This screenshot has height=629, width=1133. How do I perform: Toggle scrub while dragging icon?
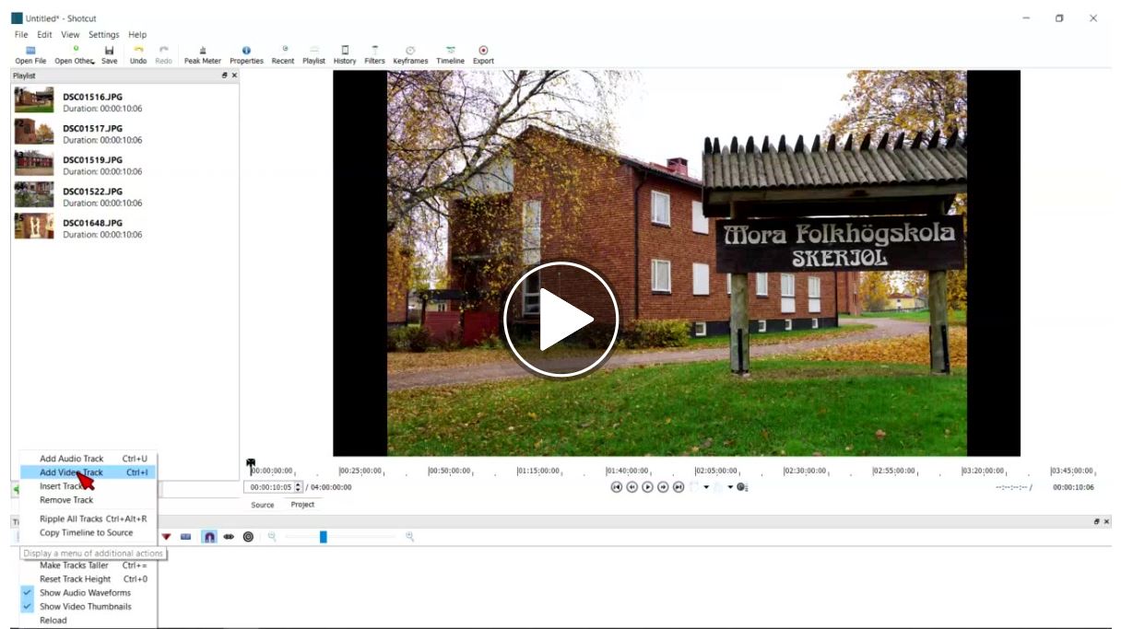[229, 536]
